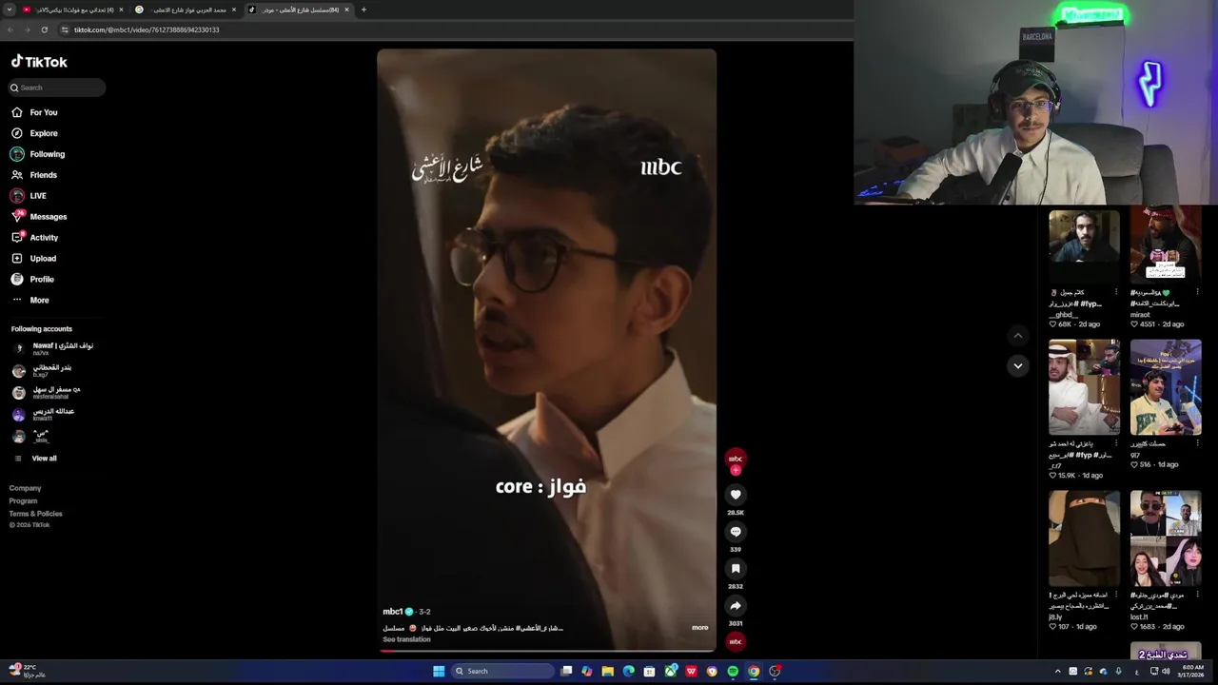Viewport: 1218px width, 685px height.
Task: Click See translation under the caption
Action: (x=406, y=639)
